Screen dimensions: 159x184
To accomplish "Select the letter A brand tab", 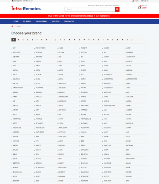I will [x=14, y=40].
